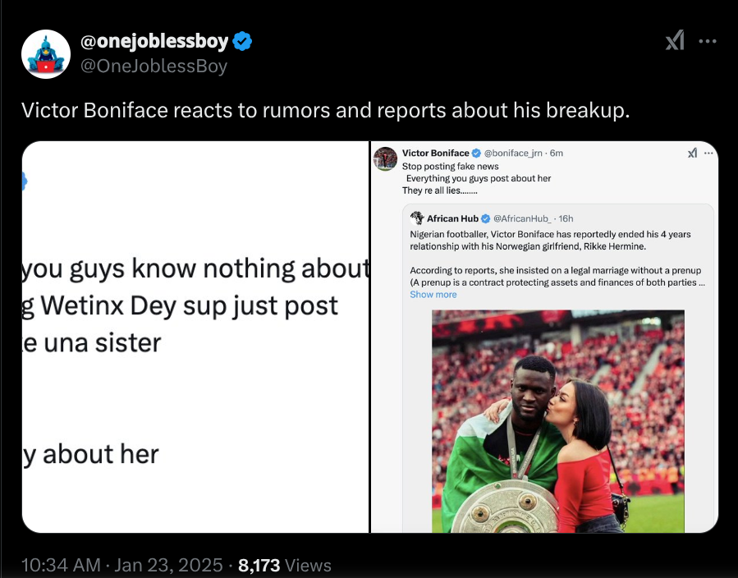Click the verified badge next to African Hub
Screen dimensions: 738x578
click(486, 218)
